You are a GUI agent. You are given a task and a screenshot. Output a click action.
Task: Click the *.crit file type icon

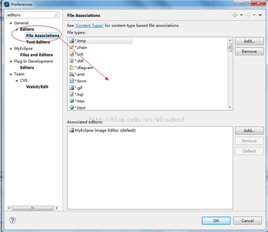(x=72, y=54)
